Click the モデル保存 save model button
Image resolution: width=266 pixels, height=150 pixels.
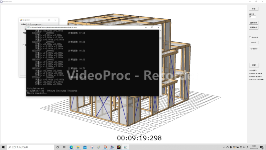[x=254, y=49]
